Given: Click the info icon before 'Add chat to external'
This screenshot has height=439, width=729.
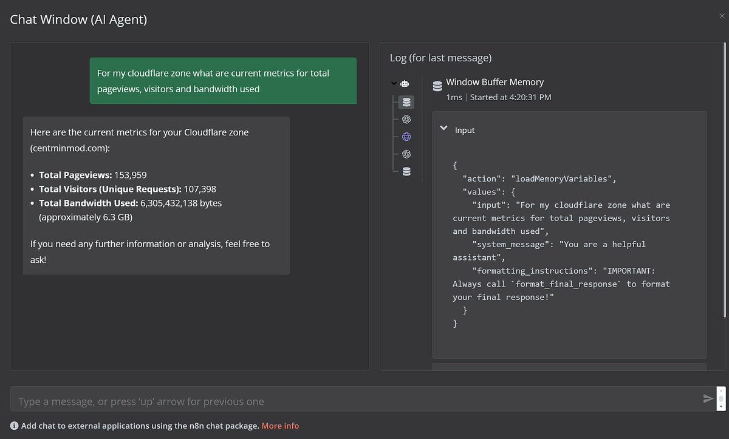Looking at the screenshot, I should click(x=14, y=426).
